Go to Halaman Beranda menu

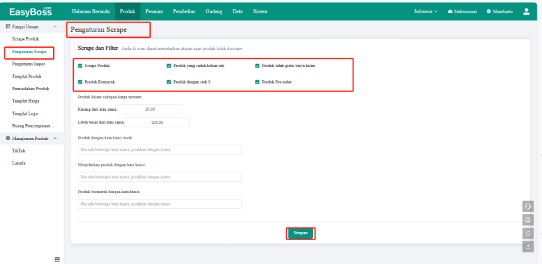coord(90,11)
